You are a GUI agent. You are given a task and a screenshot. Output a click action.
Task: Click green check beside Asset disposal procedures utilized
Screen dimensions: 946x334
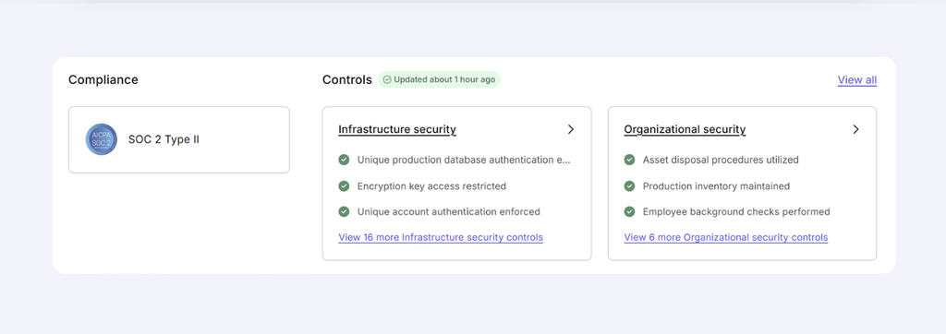(629, 160)
